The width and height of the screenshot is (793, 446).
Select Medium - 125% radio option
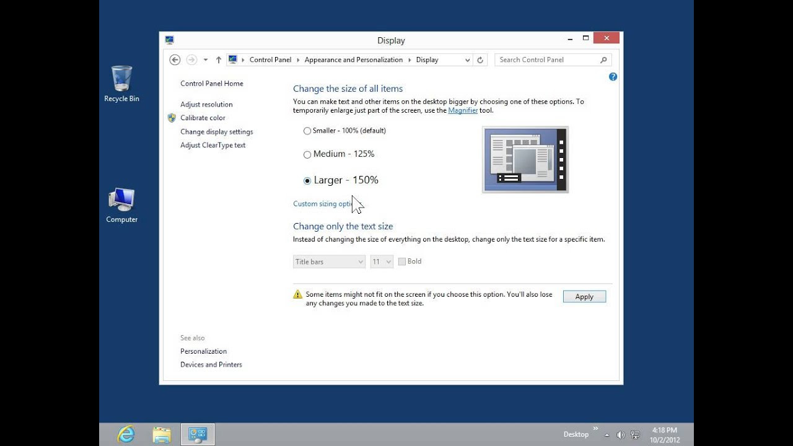[x=307, y=154]
